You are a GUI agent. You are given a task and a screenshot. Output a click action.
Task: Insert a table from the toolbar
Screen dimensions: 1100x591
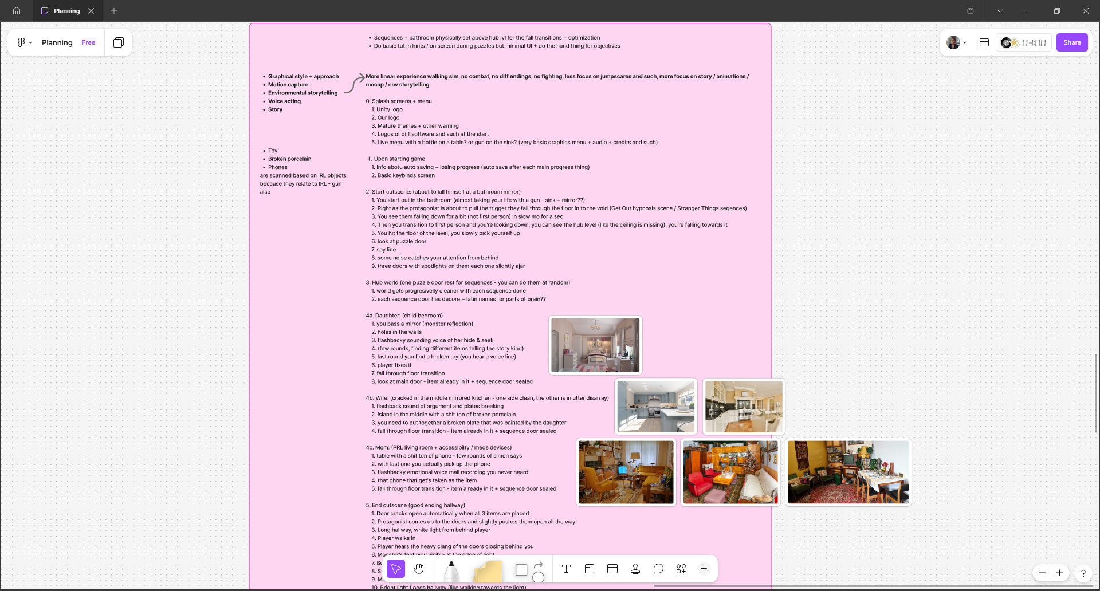click(612, 569)
